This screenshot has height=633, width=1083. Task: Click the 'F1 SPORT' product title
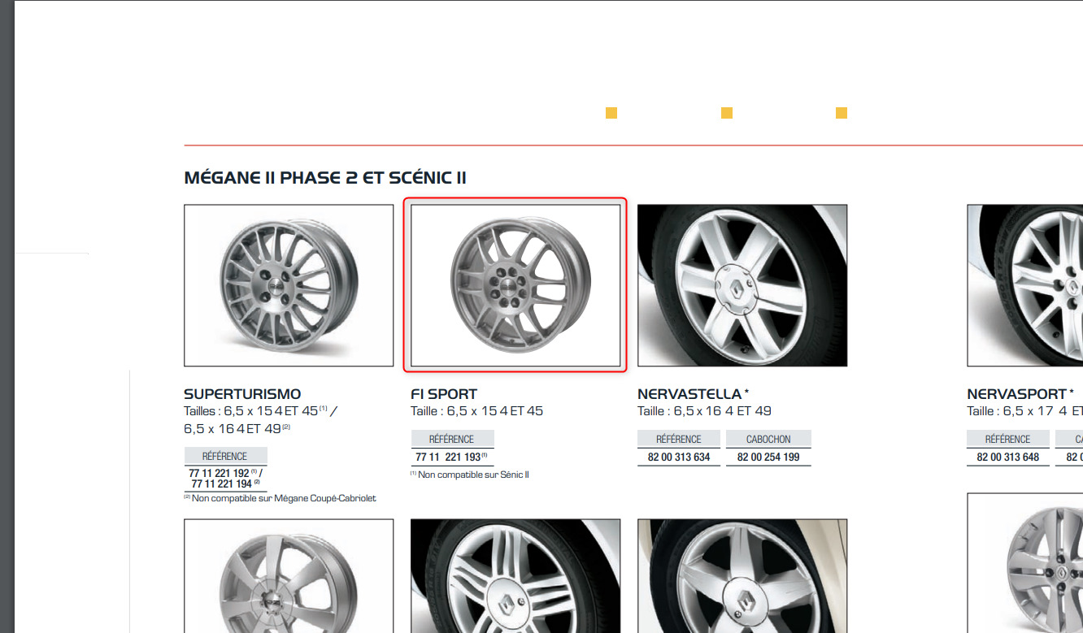point(444,394)
